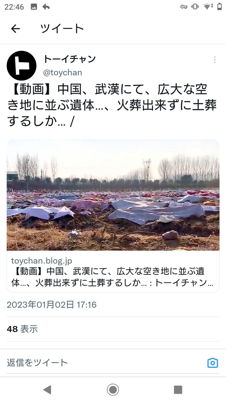Open the トーイチャン profile avatar

(x=22, y=66)
